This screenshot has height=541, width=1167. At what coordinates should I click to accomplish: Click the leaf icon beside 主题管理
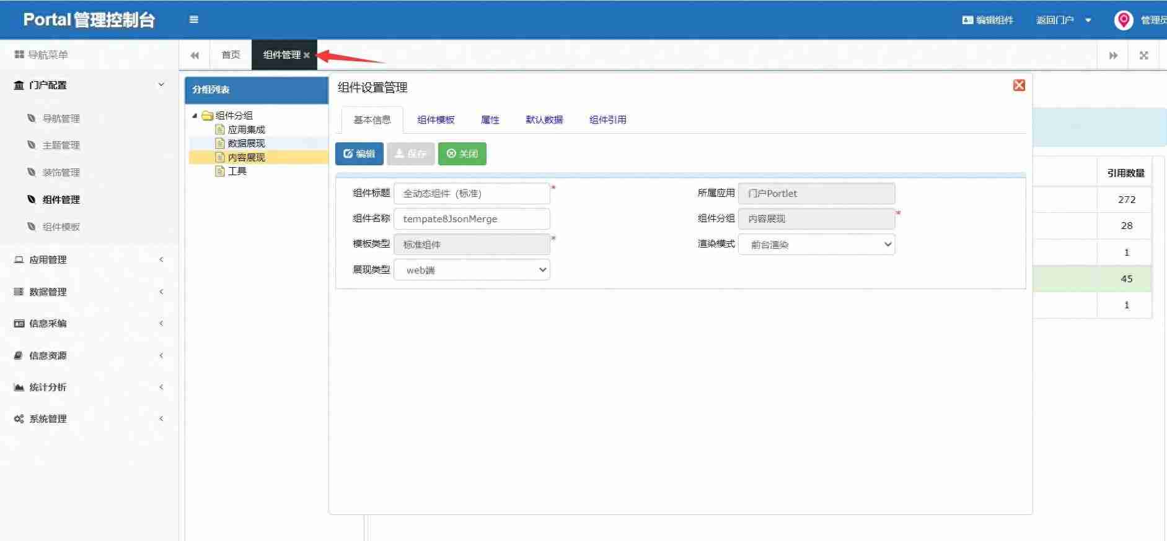[x=31, y=144]
